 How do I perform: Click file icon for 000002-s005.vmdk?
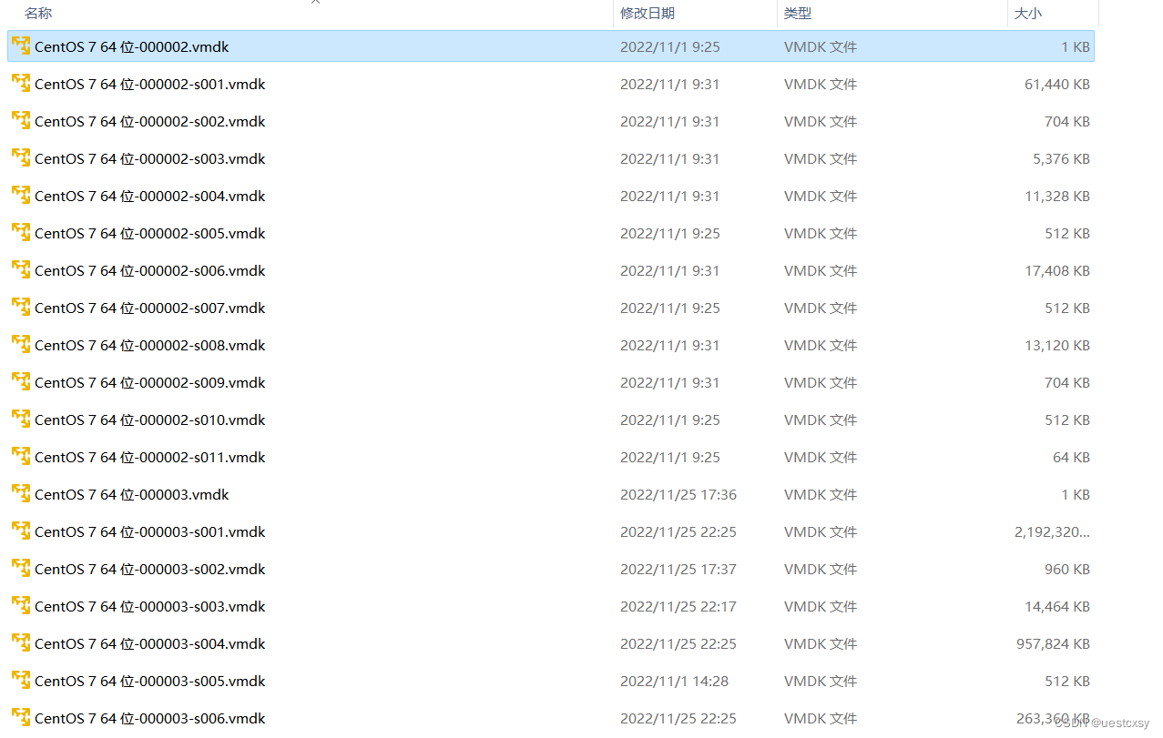click(x=21, y=232)
